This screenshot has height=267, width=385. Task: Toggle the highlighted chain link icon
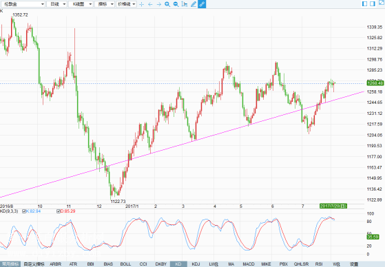(202, 4)
